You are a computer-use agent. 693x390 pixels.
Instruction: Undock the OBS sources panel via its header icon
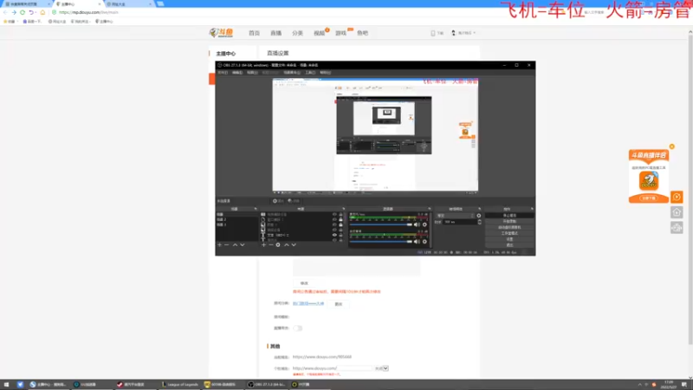[343, 209]
